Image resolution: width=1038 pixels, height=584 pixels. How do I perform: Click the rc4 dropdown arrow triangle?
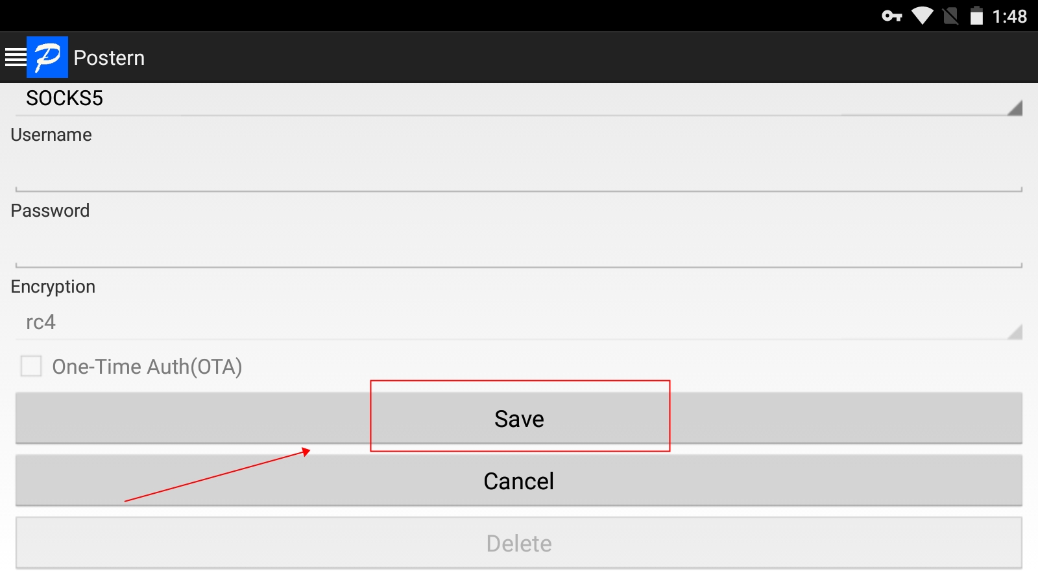coord(1015,332)
